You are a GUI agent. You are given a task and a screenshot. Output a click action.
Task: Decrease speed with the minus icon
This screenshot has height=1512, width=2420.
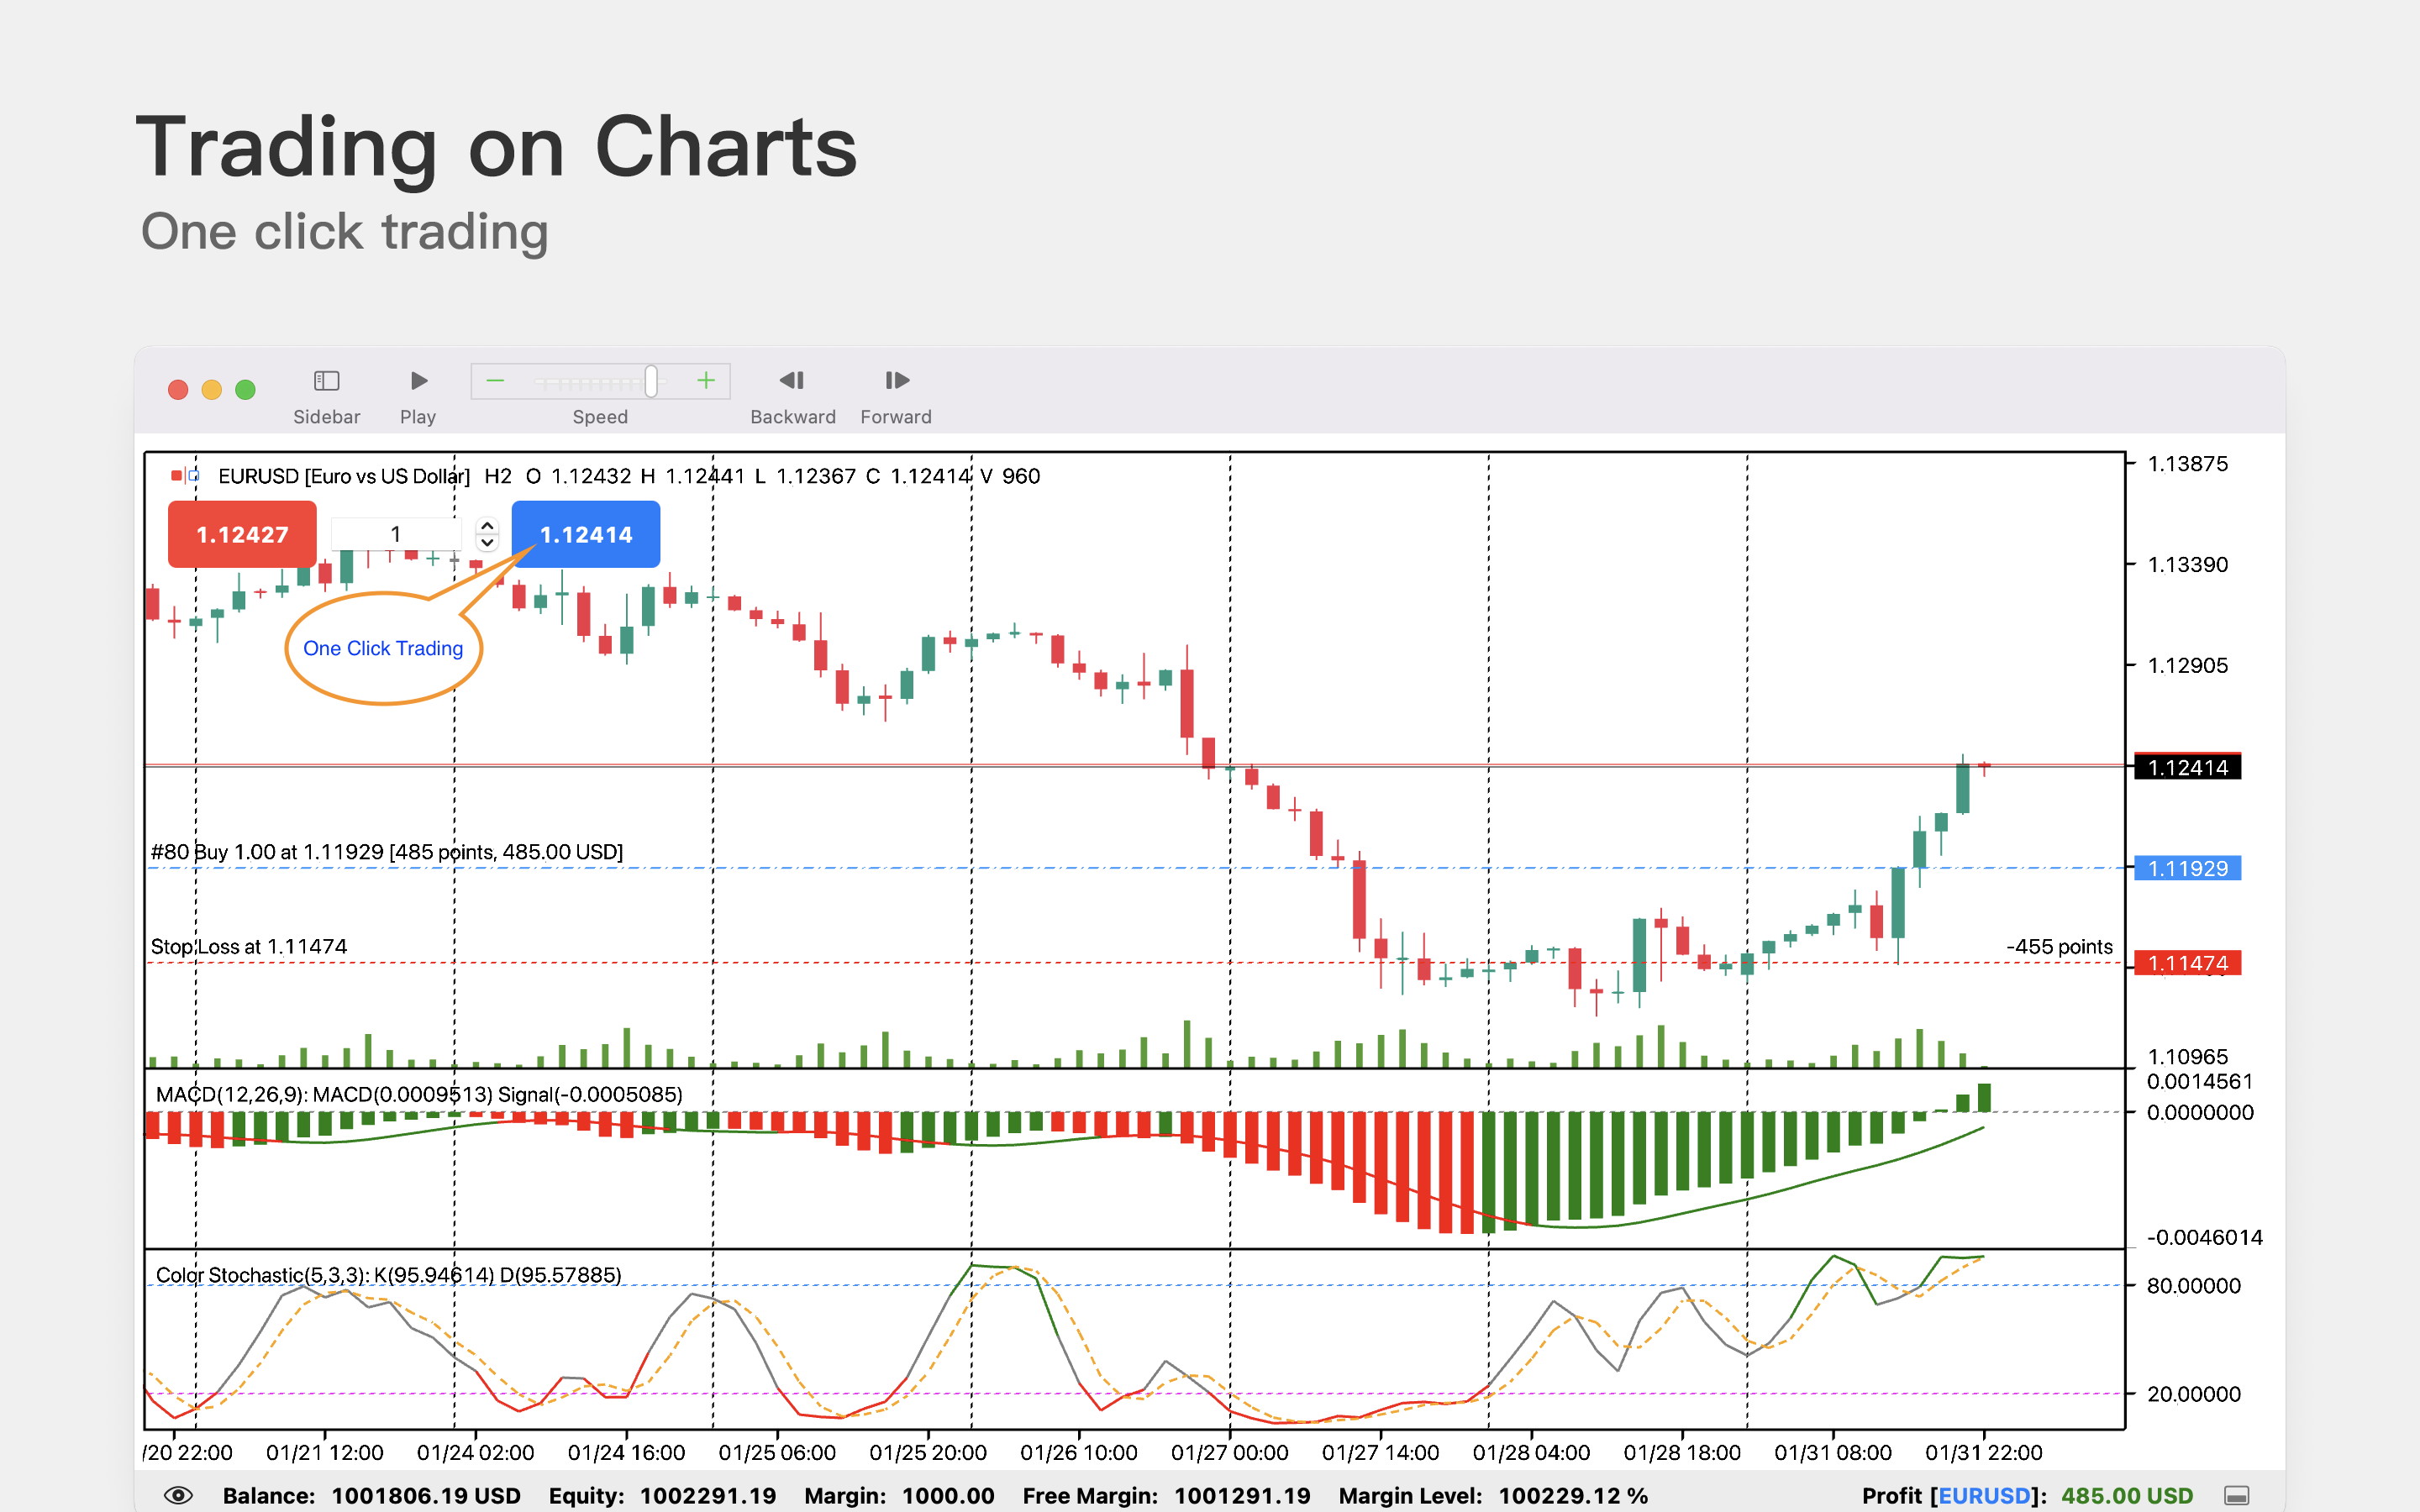coord(495,381)
